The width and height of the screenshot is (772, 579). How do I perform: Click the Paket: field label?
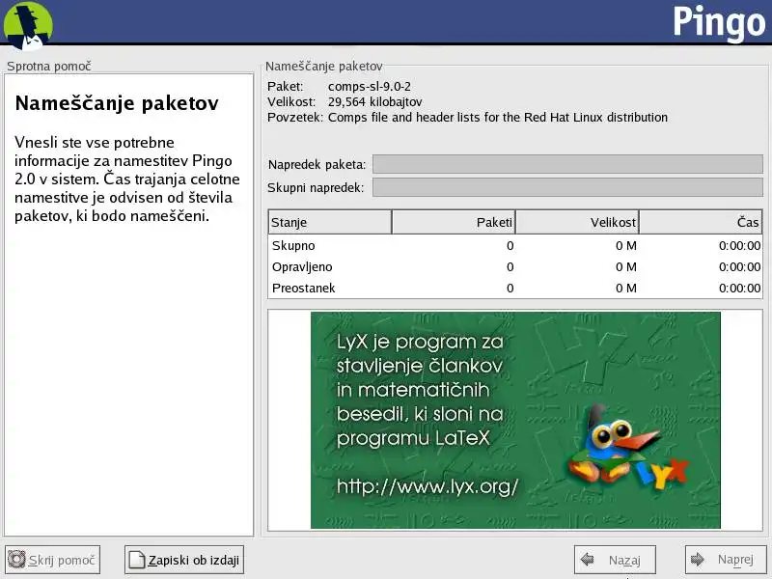click(286, 87)
